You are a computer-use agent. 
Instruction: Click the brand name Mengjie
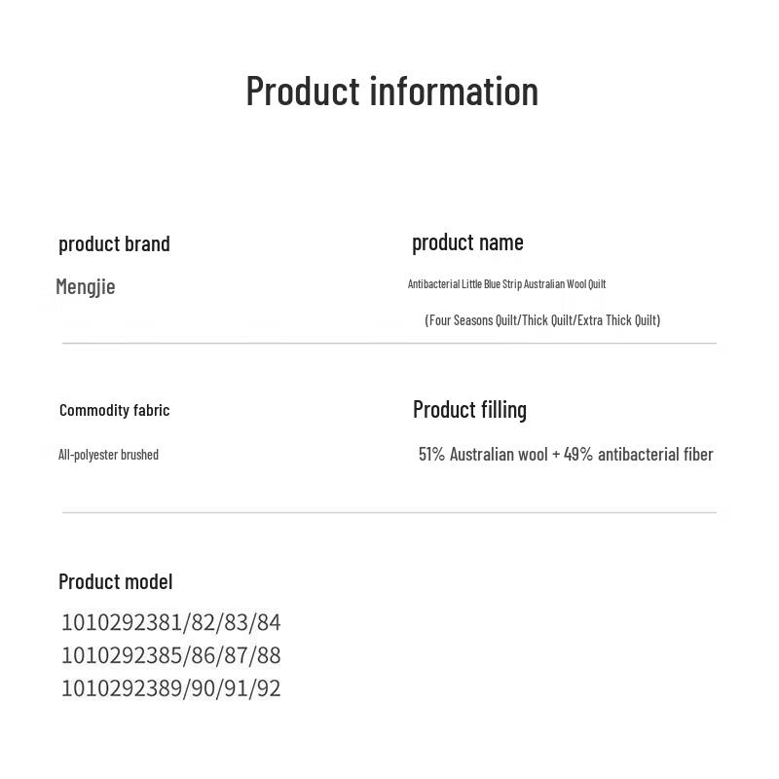(x=86, y=286)
